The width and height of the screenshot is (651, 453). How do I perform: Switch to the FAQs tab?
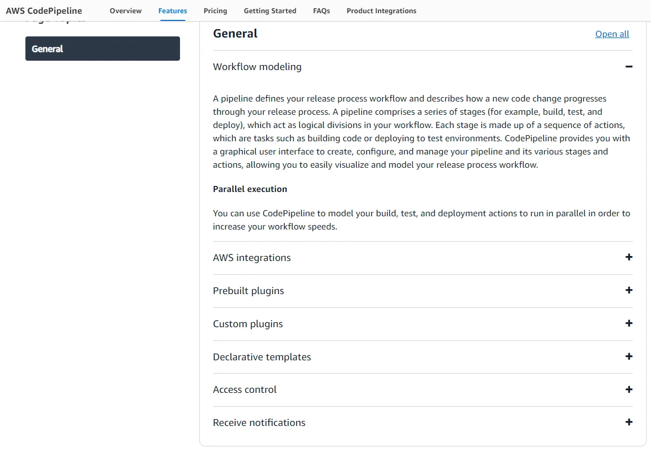click(x=321, y=11)
